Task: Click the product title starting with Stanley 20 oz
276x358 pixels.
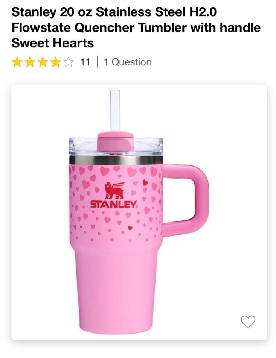Action: point(136,27)
